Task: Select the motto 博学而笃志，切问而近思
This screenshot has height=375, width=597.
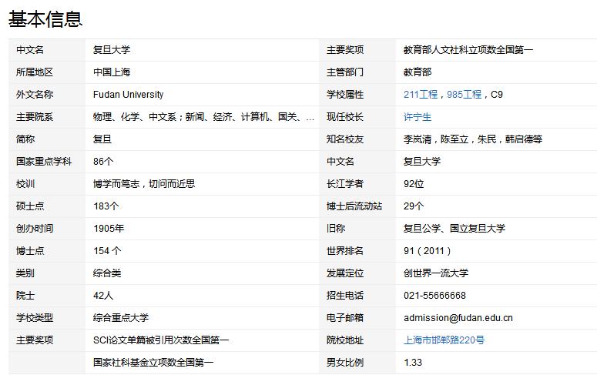Action: (144, 184)
